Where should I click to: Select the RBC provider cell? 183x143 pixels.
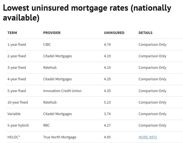pos(46,125)
